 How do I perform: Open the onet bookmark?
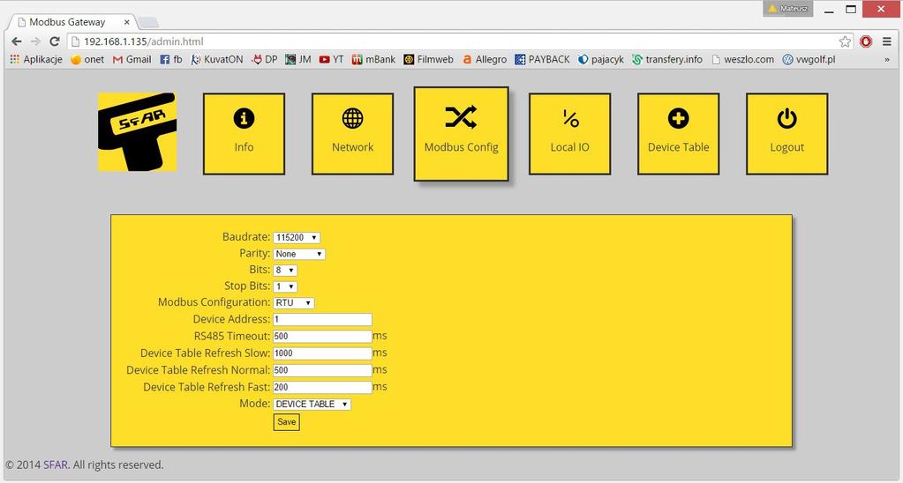pyautogui.click(x=87, y=59)
